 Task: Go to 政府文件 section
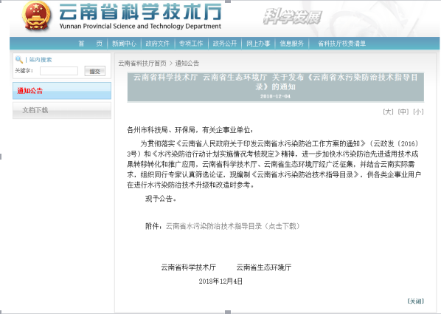[x=158, y=44]
